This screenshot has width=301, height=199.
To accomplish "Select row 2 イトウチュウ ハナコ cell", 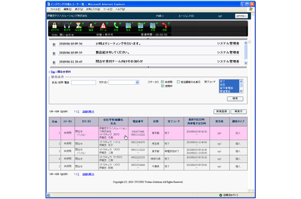I will coord(113,143).
